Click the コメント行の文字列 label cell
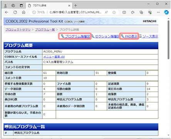 [x=23, y=67]
